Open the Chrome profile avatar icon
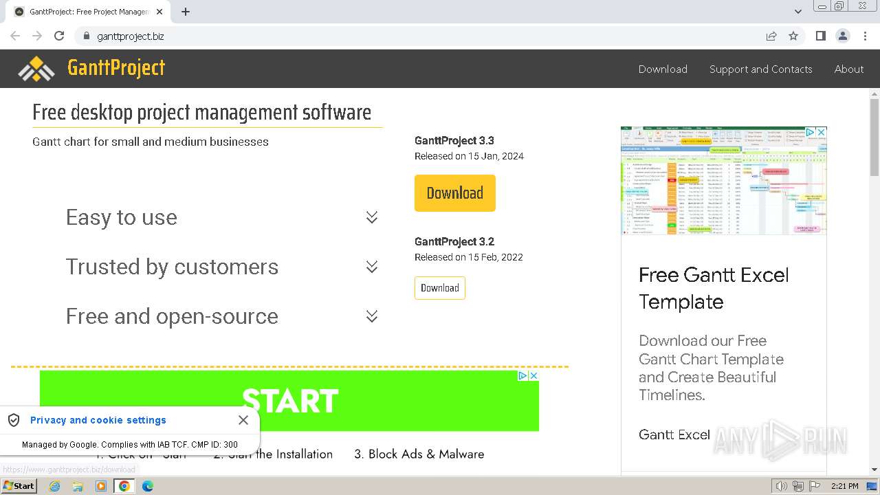880x495 pixels. pos(843,36)
